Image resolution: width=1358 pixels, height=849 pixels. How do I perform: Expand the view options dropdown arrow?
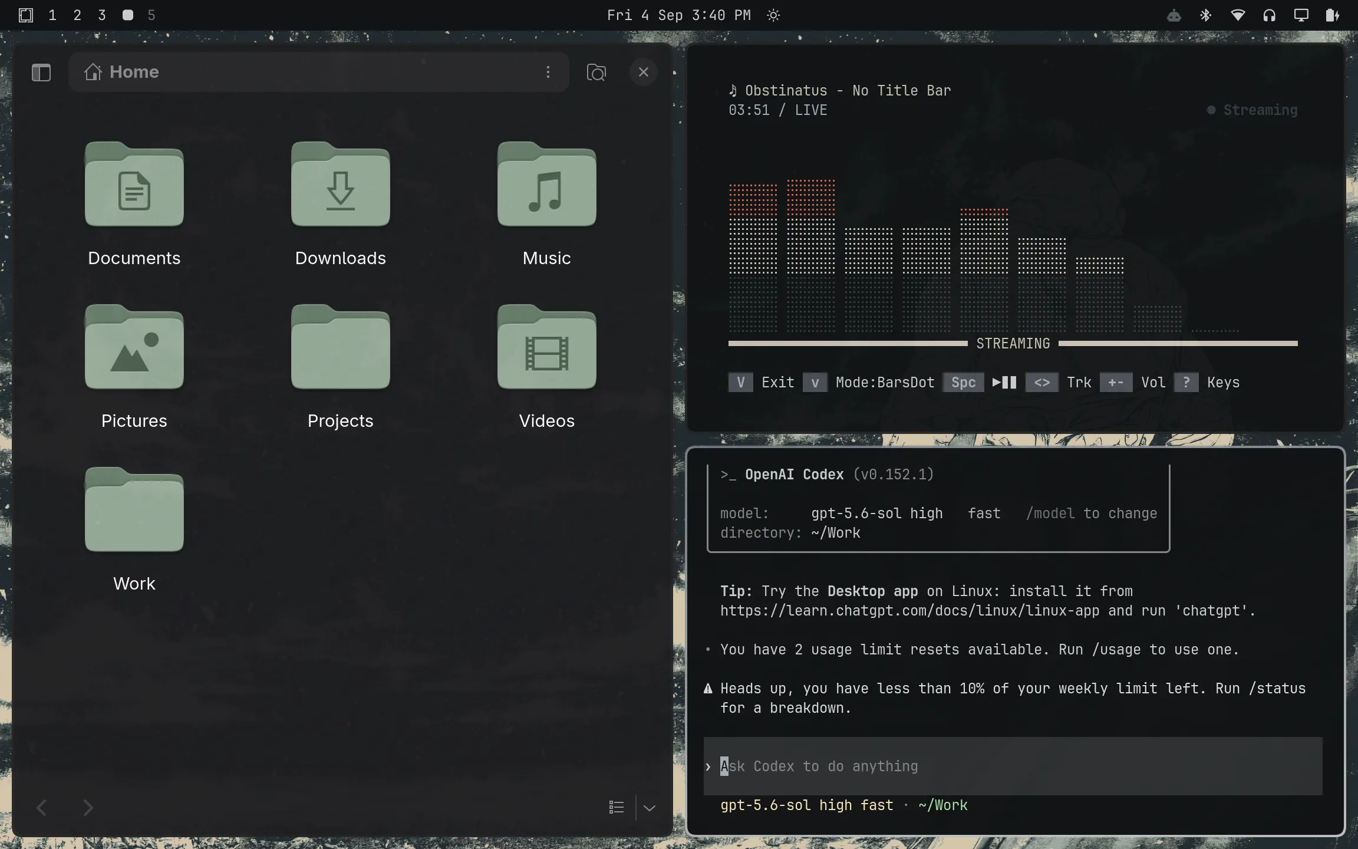650,808
